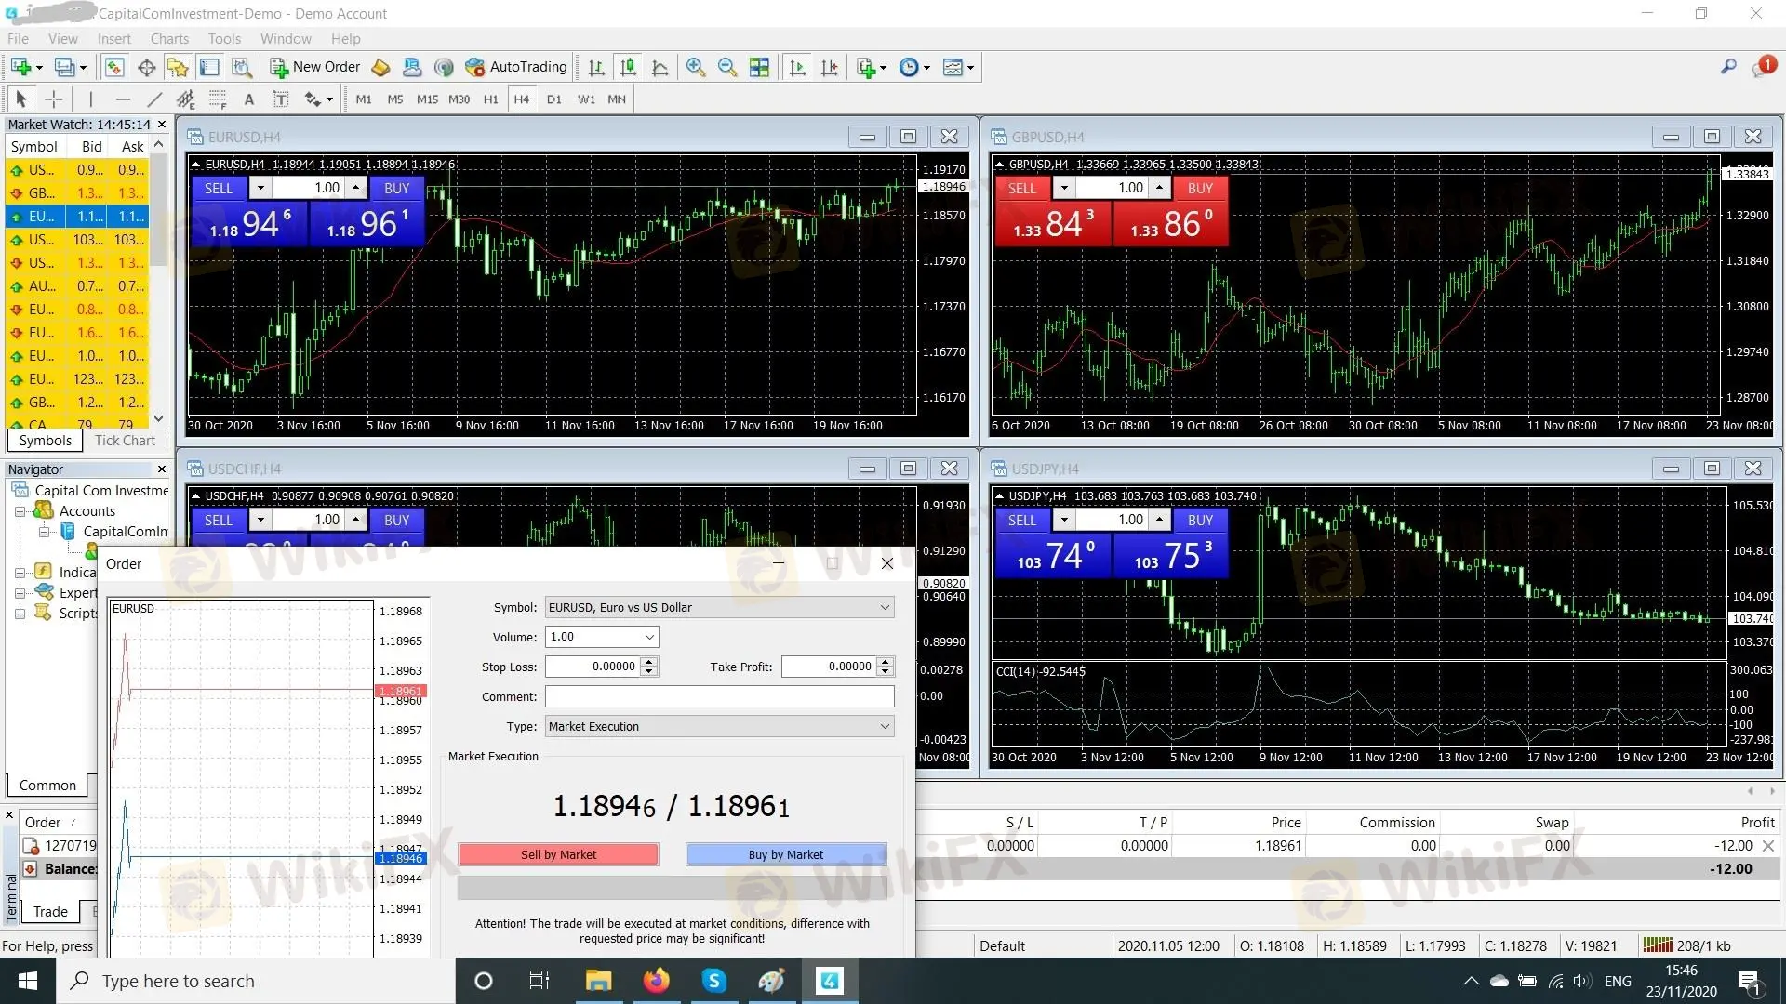Click the Tile Windows icon
The image size is (1786, 1004).
(759, 67)
